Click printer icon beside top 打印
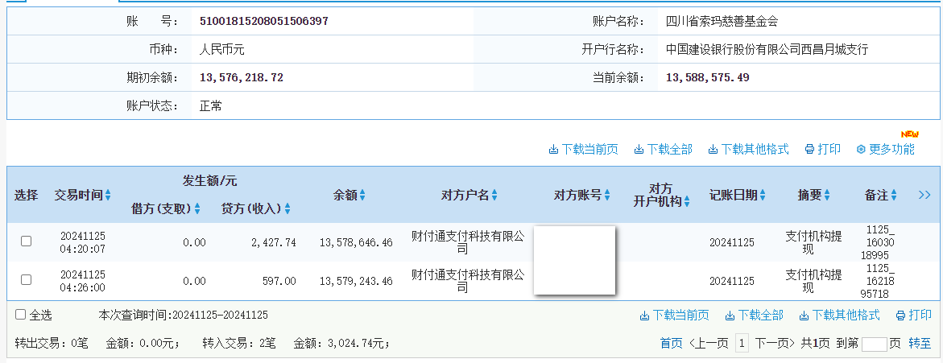The width and height of the screenshot is (943, 363). coord(809,150)
